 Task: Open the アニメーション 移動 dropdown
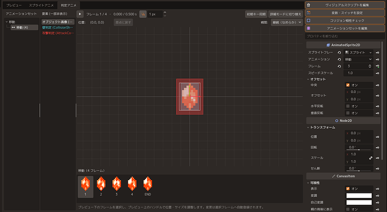[358, 59]
